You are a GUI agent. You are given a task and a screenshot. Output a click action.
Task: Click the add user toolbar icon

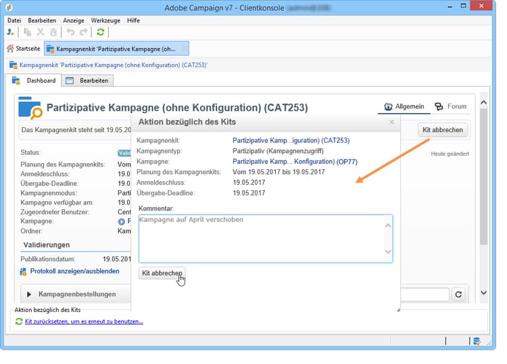(x=10, y=32)
